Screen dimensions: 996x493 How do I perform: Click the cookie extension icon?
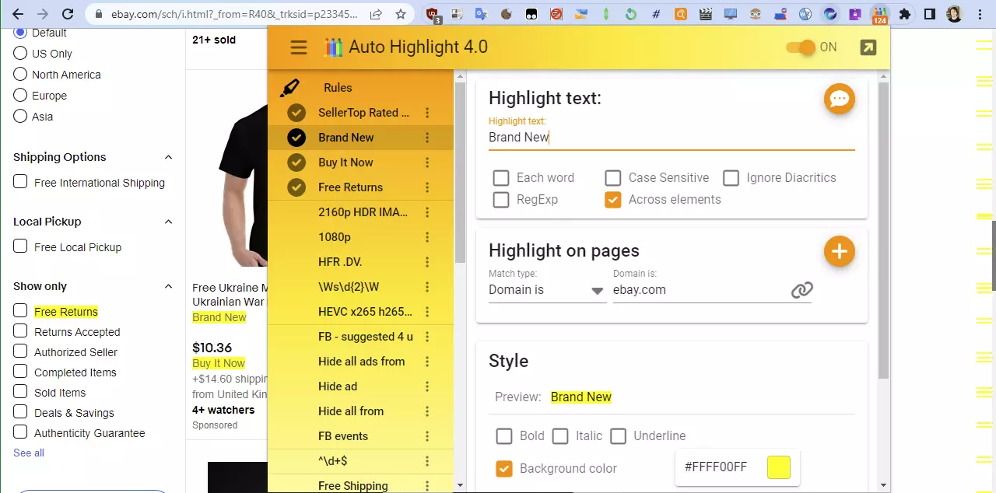pyautogui.click(x=506, y=14)
